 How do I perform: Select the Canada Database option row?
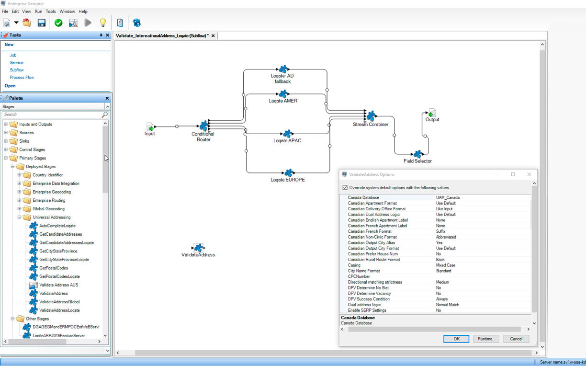pos(436,197)
